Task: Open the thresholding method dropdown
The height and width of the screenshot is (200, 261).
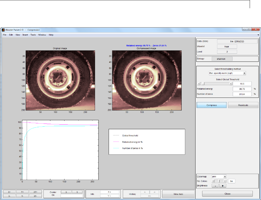Action: point(227,73)
